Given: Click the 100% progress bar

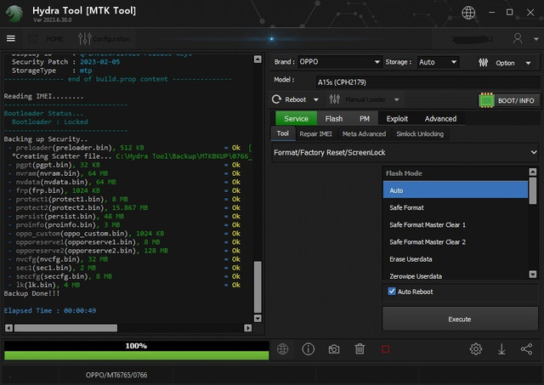Looking at the screenshot, I should [136, 350].
